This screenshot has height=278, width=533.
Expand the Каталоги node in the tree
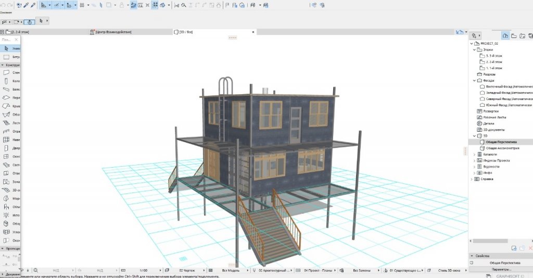coord(474,154)
